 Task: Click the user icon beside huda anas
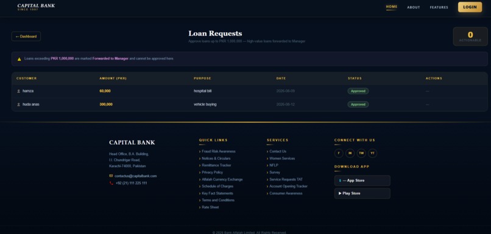coord(18,105)
